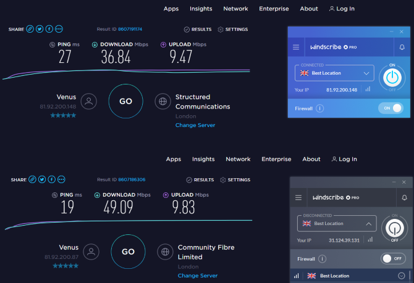Start speed test with GO button in top panel

point(125,101)
